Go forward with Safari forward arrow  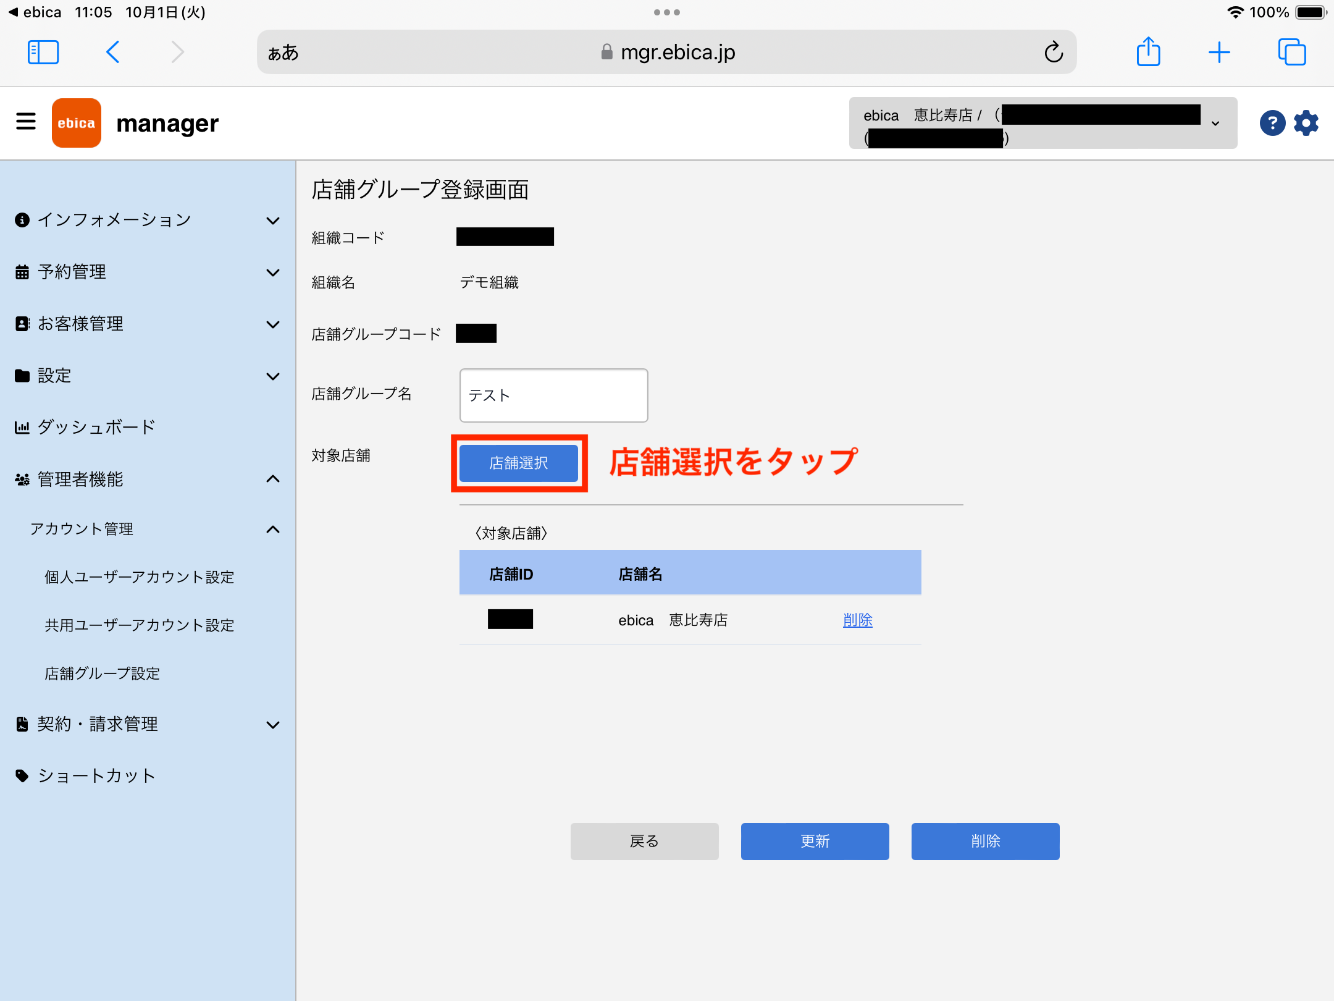[x=178, y=53]
